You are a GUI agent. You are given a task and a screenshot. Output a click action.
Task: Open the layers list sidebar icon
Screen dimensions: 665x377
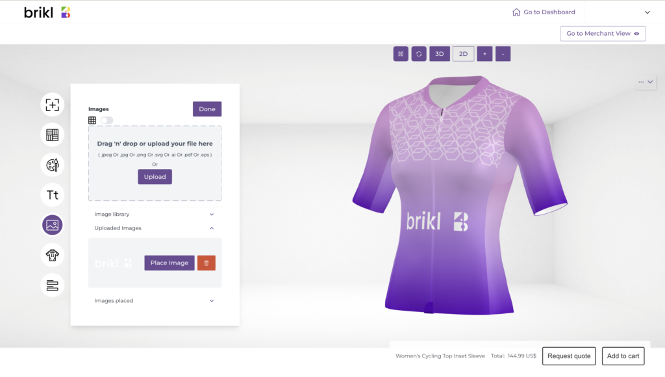52,285
